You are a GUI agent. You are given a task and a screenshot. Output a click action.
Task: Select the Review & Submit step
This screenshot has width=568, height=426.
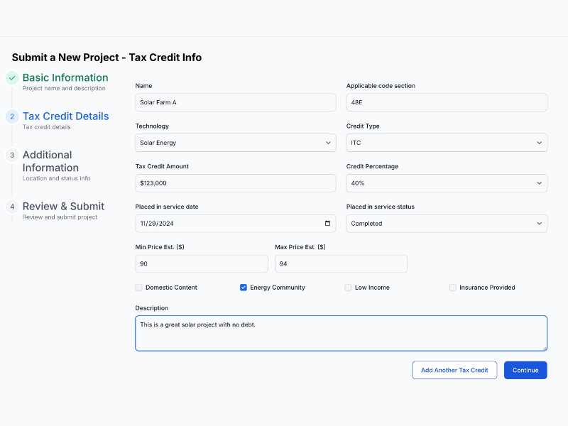[63, 207]
